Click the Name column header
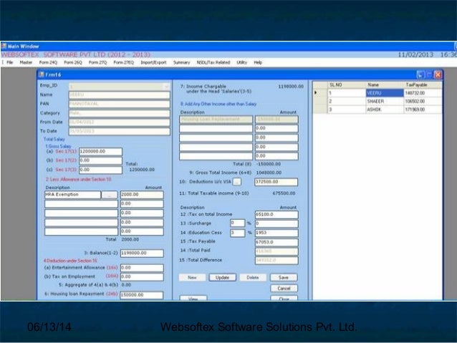 point(385,84)
